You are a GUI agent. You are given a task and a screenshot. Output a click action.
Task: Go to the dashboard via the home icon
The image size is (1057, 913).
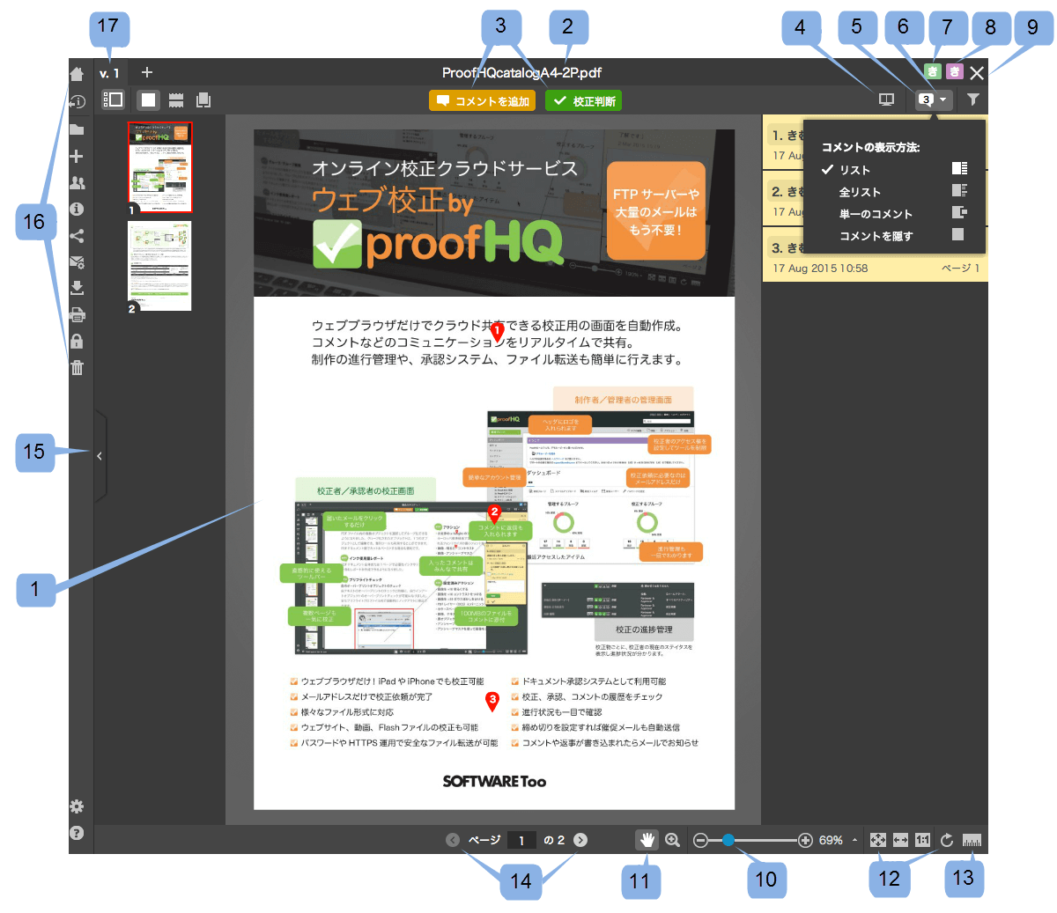point(77,74)
